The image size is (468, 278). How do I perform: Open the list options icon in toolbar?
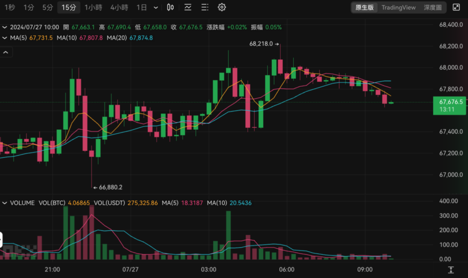point(205,7)
